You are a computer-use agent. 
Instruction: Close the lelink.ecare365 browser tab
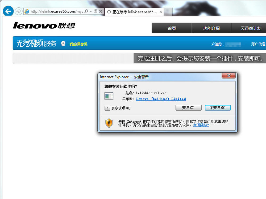click(x=161, y=12)
